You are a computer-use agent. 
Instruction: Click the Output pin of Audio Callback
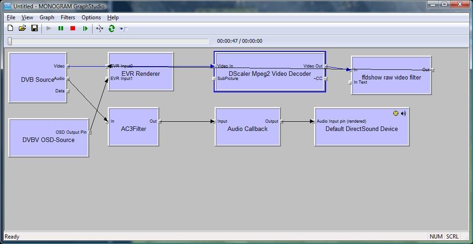click(281, 121)
